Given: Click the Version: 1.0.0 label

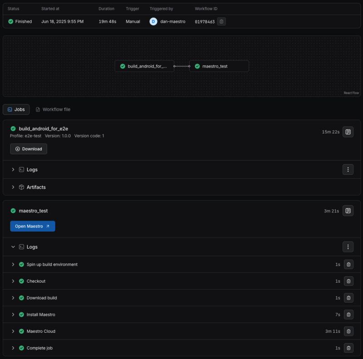Looking at the screenshot, I should pyautogui.click(x=58, y=136).
